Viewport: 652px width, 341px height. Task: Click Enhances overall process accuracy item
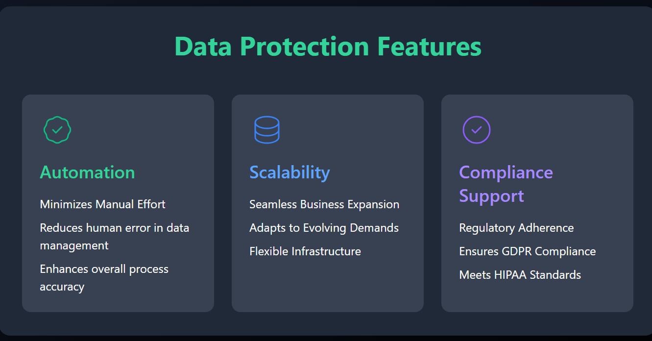[104, 278]
